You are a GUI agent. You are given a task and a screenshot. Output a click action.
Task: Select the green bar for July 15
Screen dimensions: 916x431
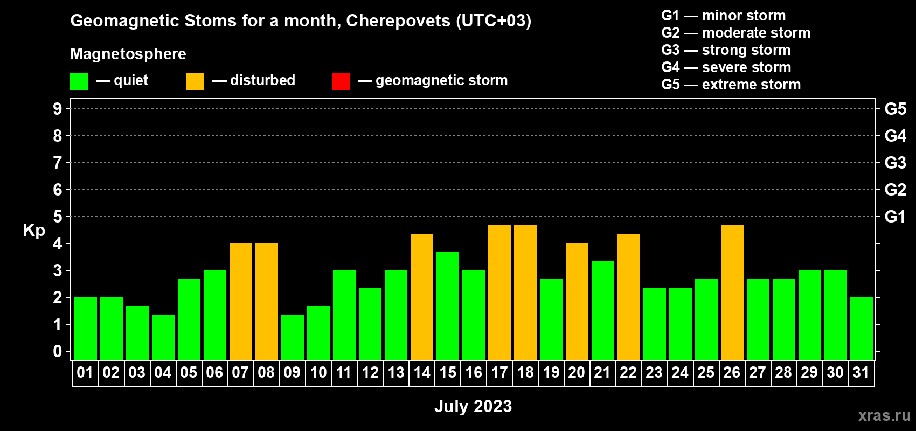pos(448,306)
